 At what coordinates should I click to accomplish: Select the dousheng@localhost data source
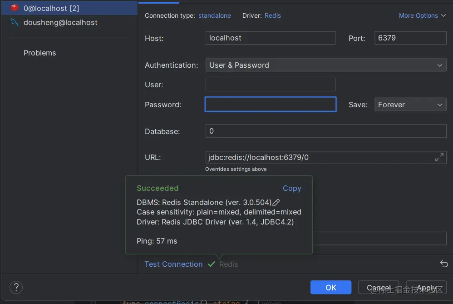[x=60, y=22]
